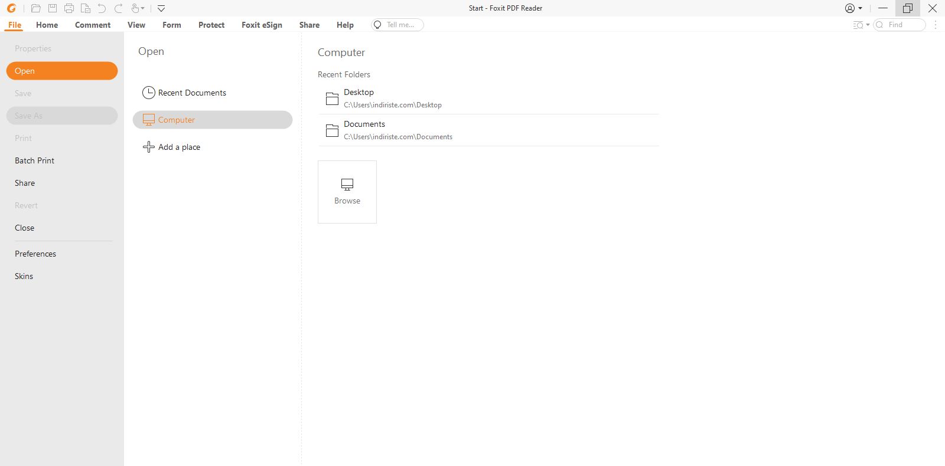Select the Protect tab
The width and height of the screenshot is (945, 466).
[x=211, y=25]
